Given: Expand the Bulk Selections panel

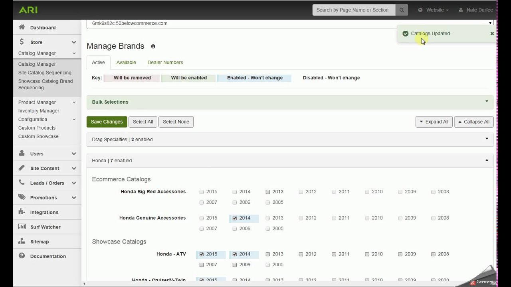Looking at the screenshot, I should [290, 102].
